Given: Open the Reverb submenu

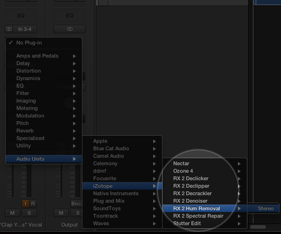Looking at the screenshot, I should pyautogui.click(x=44, y=131).
